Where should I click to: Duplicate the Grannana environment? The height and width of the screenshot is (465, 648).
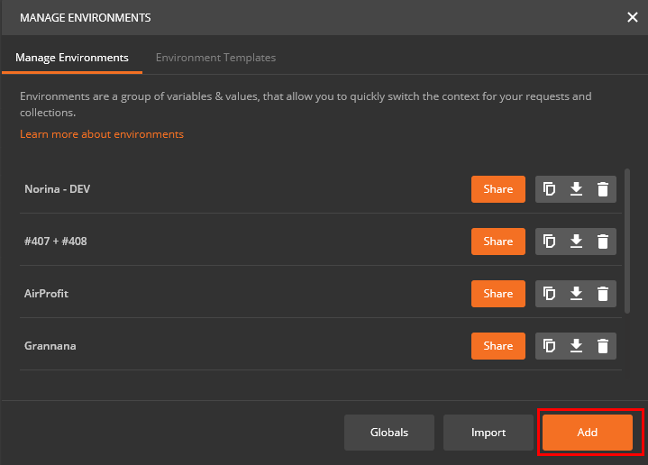click(549, 346)
